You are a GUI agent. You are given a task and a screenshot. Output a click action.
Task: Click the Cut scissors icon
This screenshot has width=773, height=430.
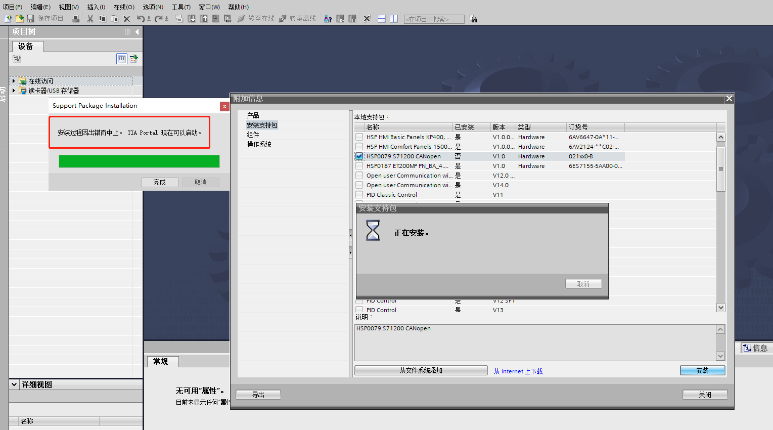tap(90, 19)
